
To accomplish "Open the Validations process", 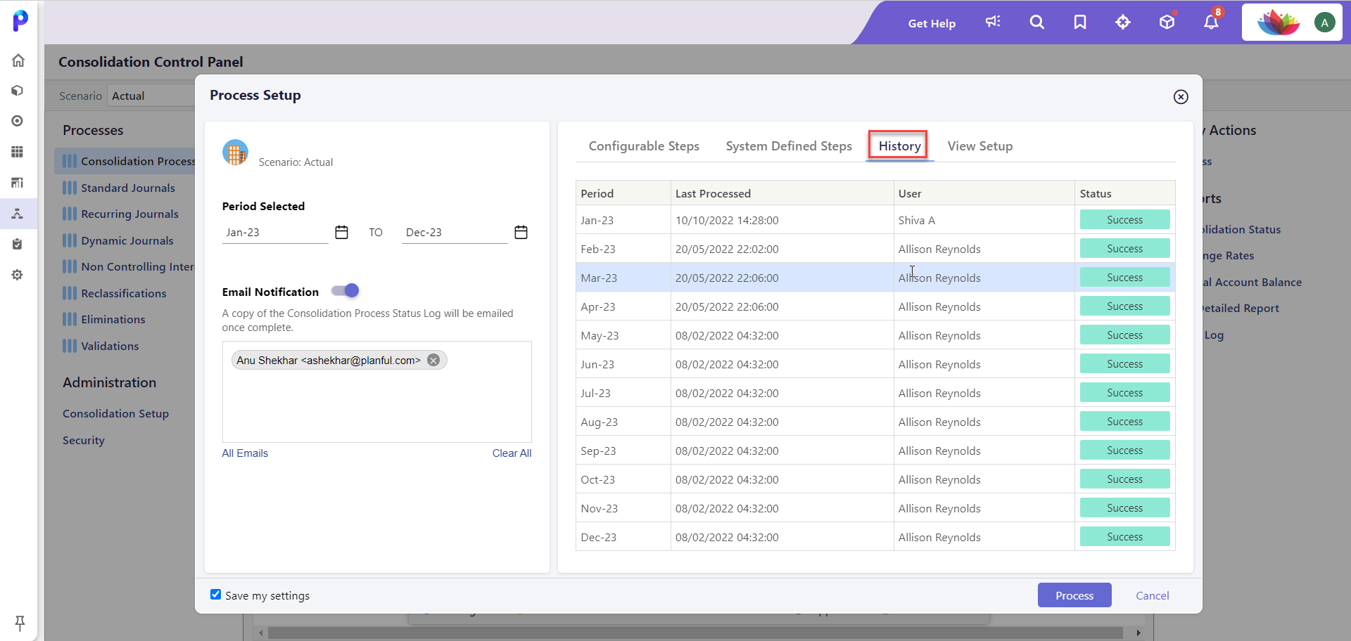I will pos(110,346).
